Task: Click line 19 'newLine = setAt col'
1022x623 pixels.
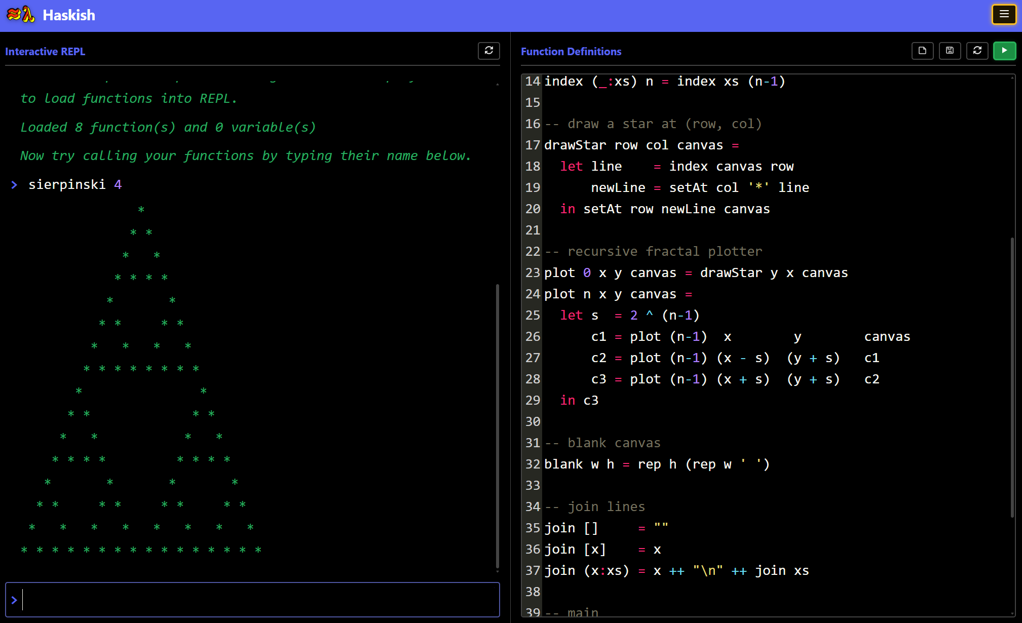Action: click(x=700, y=188)
